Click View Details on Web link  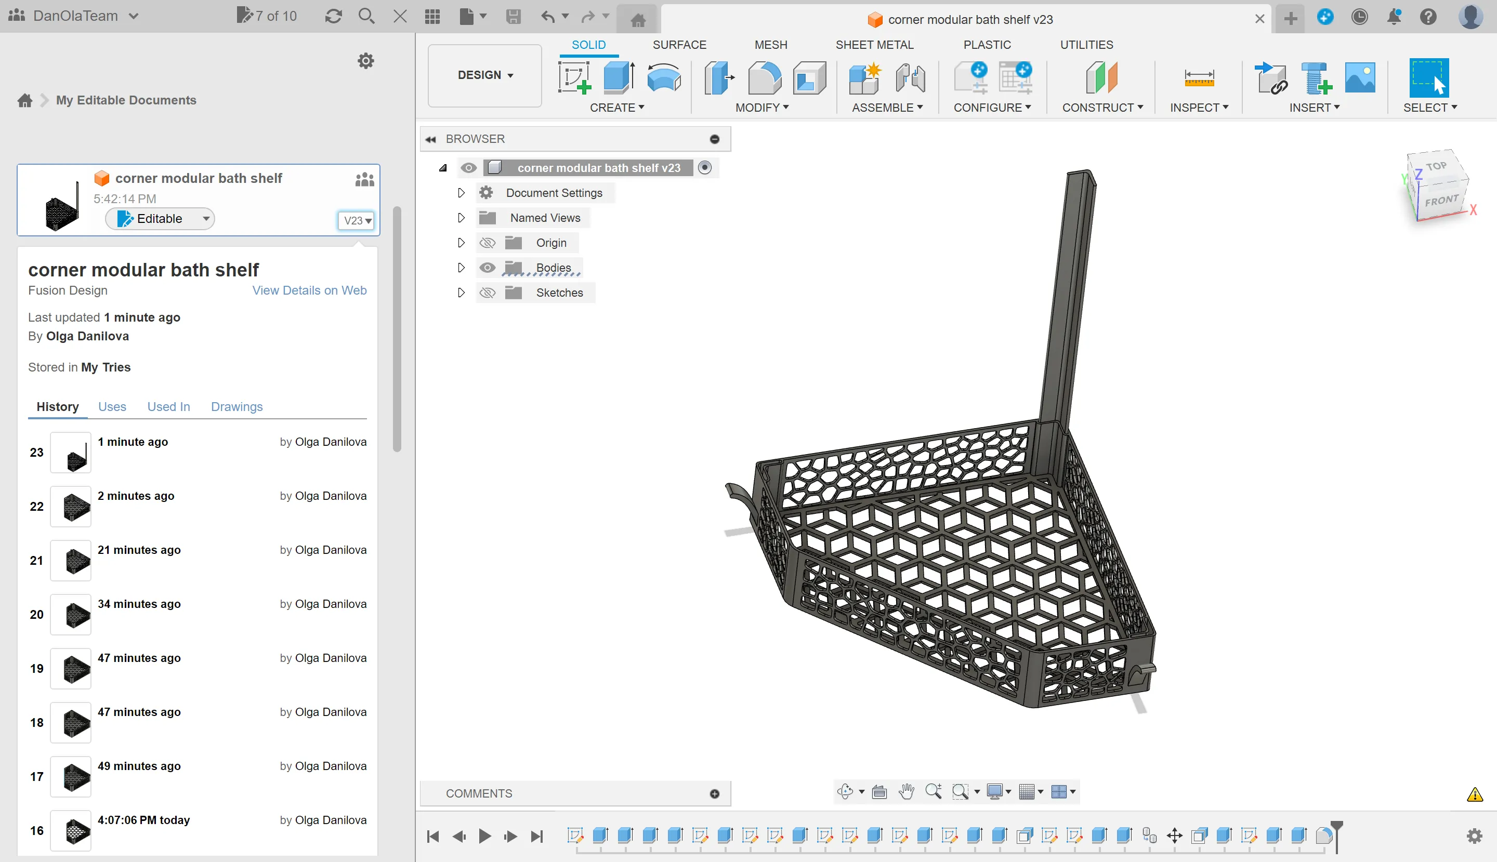309,290
